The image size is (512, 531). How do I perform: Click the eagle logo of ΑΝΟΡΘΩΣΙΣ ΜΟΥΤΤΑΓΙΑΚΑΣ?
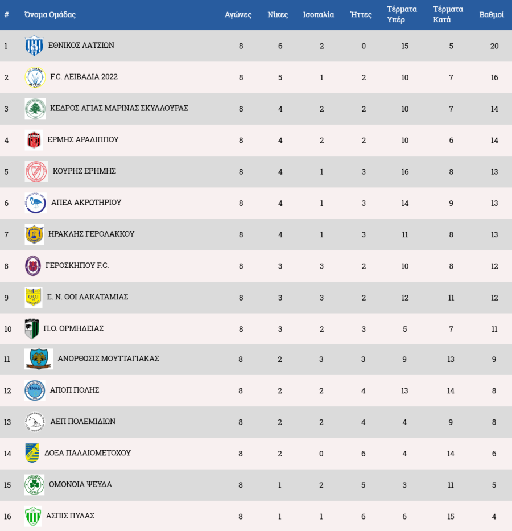[39, 359]
